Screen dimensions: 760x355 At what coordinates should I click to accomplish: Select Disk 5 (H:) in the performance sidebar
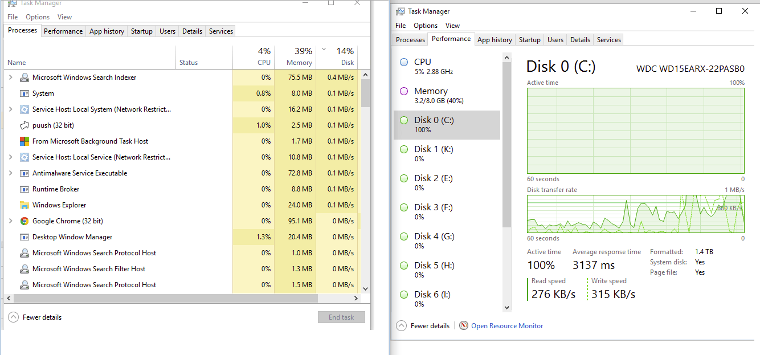447,270
